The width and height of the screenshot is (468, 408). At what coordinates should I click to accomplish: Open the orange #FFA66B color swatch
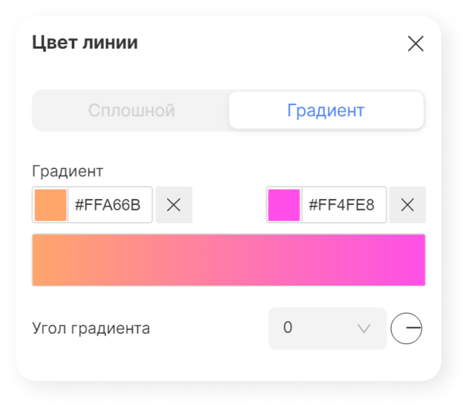point(51,205)
